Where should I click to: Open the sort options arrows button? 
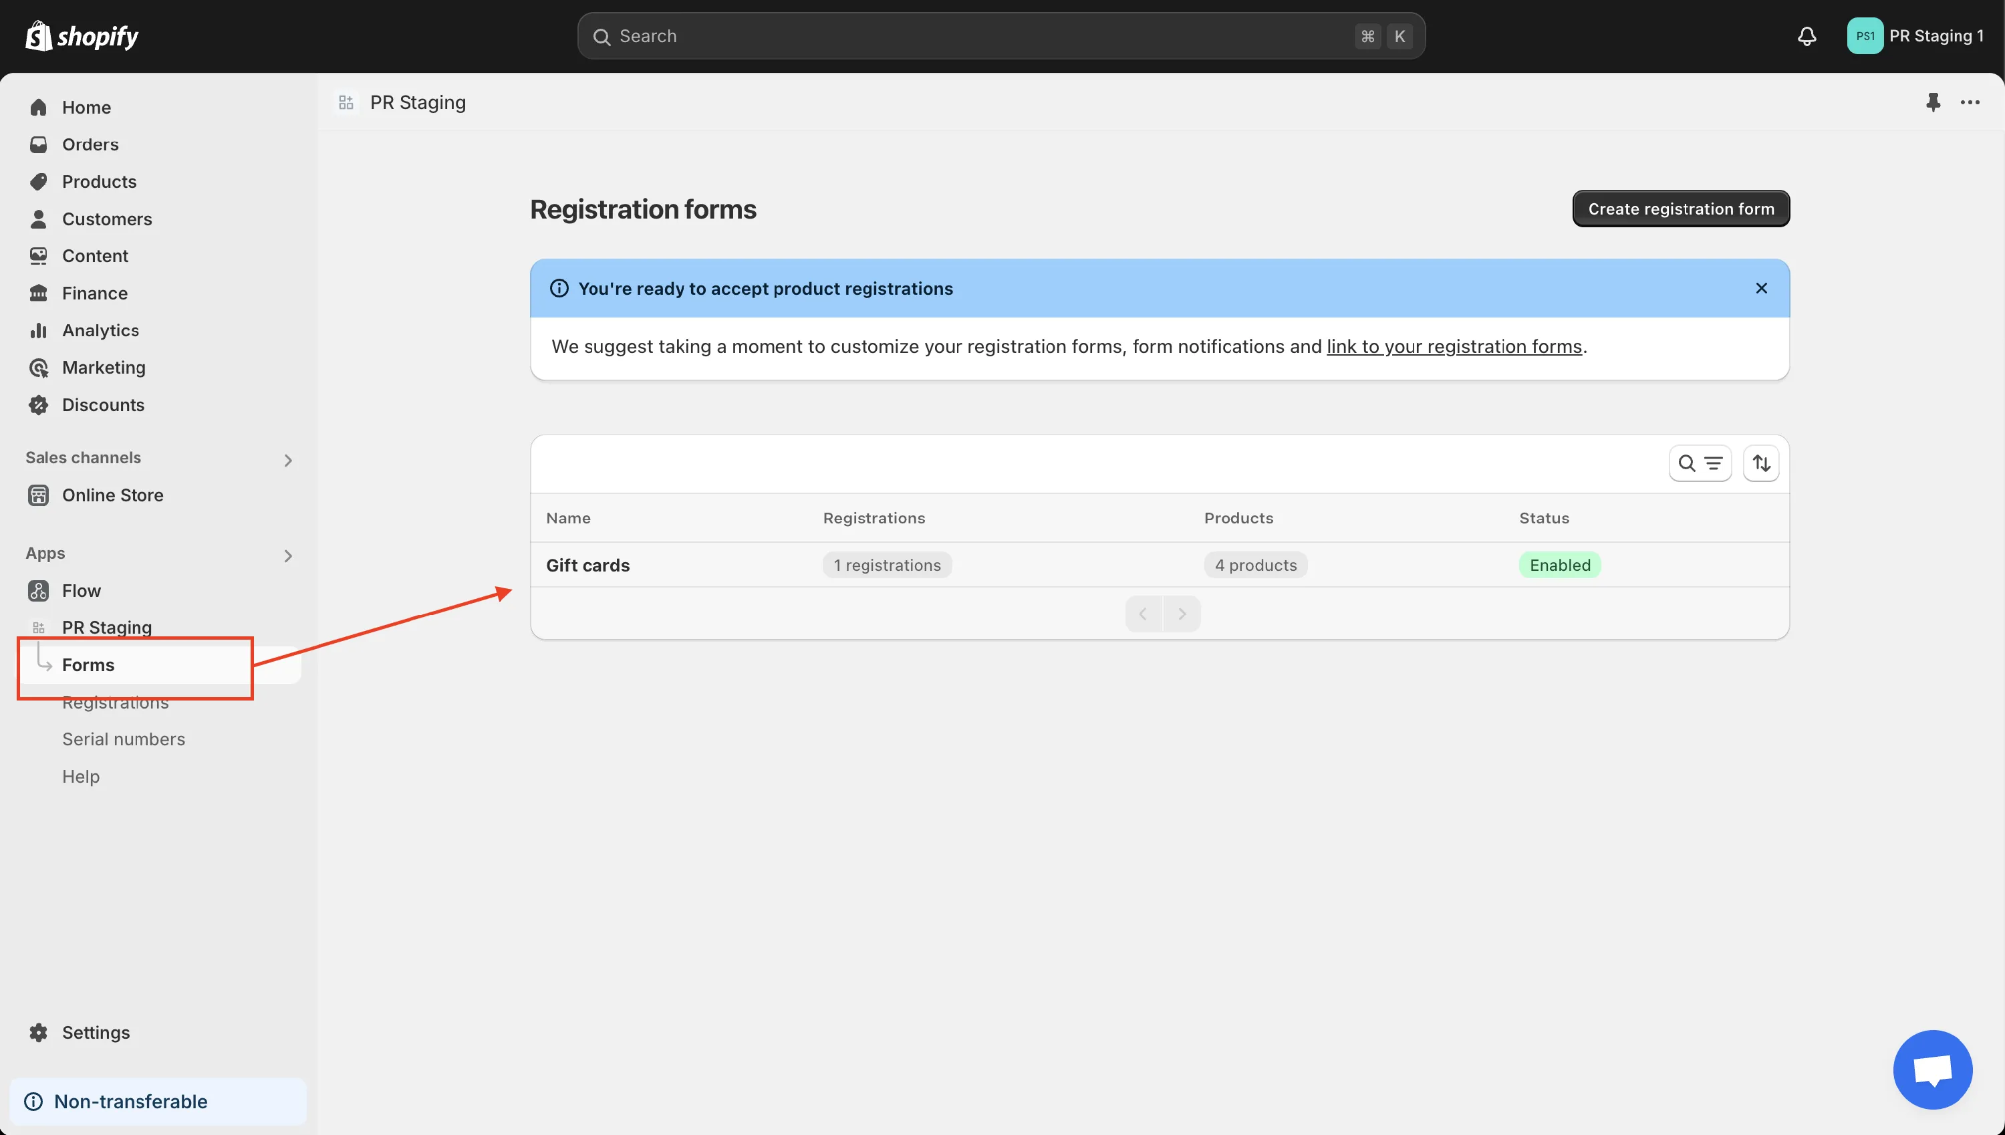click(x=1760, y=464)
